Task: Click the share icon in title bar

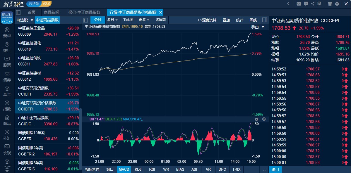Action: click(x=313, y=4)
